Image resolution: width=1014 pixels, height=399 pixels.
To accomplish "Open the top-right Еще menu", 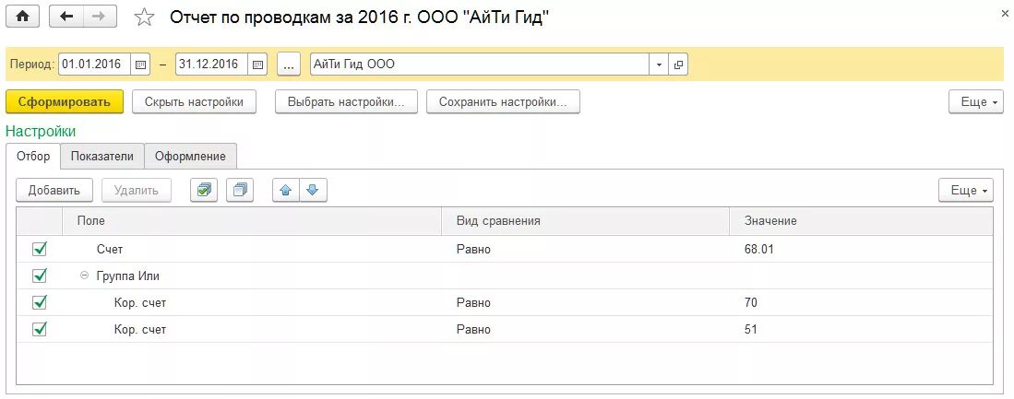I will 976,102.
